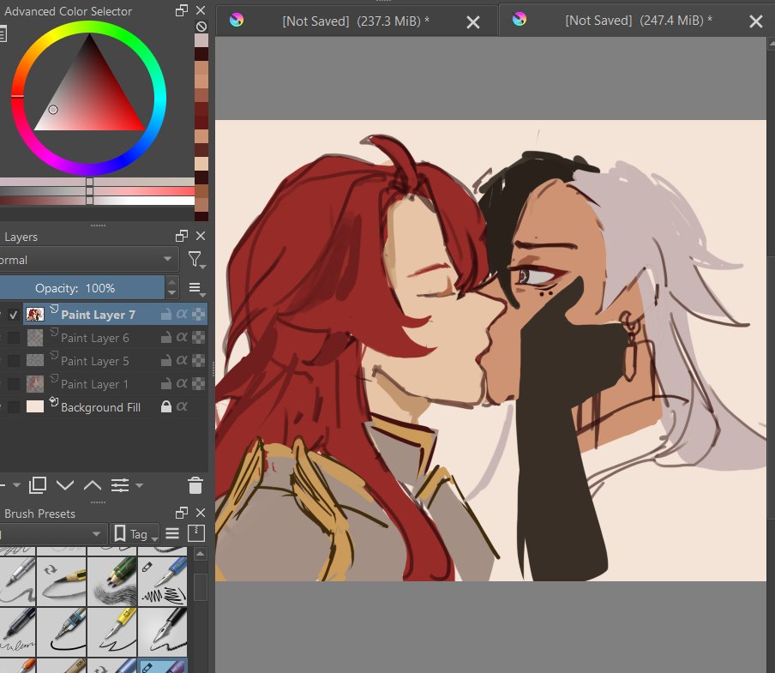Delete the selected layer with trash icon
Image resolution: width=775 pixels, height=673 pixels.
click(x=195, y=485)
